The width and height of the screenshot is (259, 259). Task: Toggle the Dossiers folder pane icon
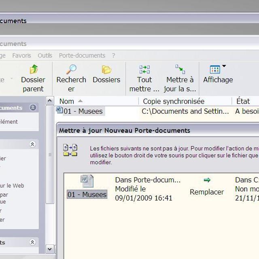(106, 70)
